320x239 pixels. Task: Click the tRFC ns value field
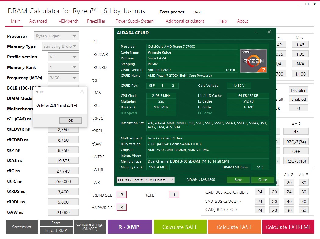point(63,181)
